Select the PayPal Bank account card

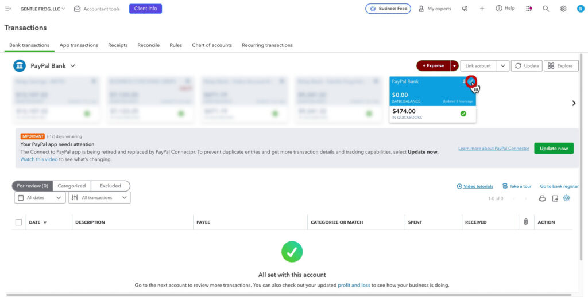point(433,100)
